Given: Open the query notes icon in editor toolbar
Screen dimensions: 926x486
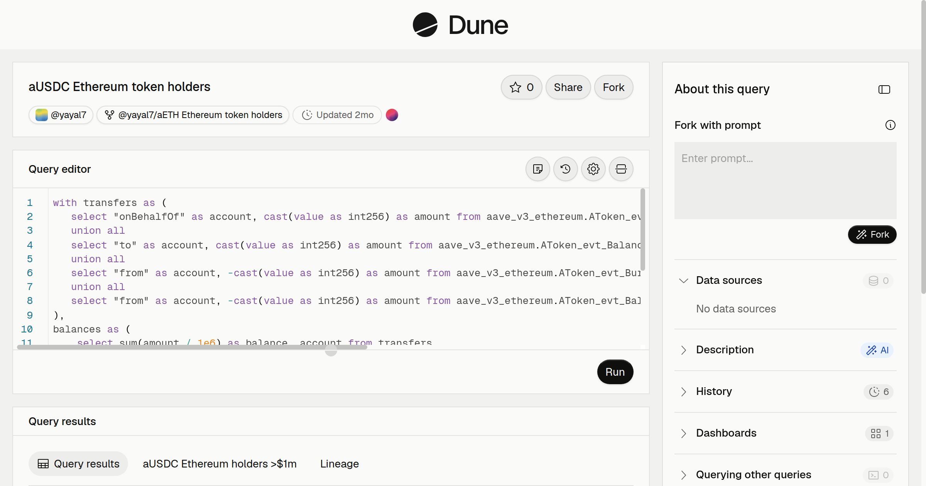Looking at the screenshot, I should [537, 169].
